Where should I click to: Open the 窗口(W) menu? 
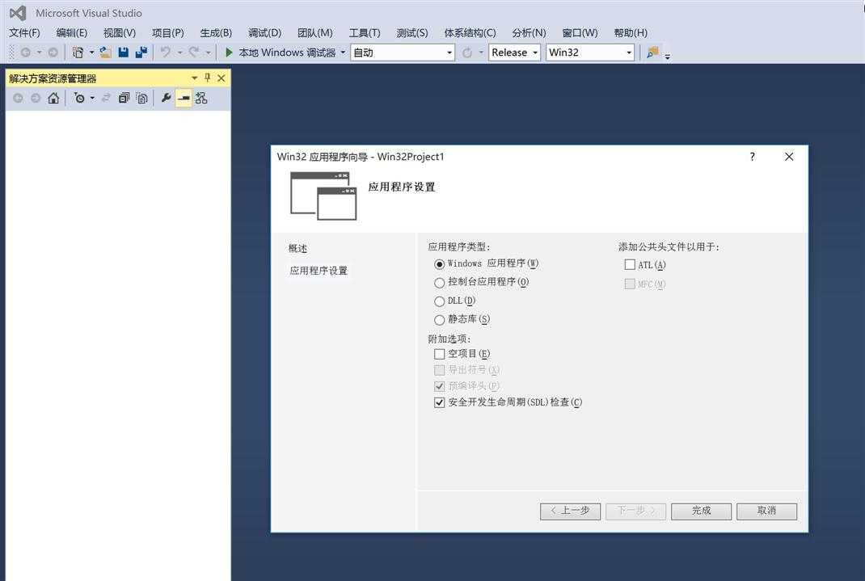(x=580, y=32)
